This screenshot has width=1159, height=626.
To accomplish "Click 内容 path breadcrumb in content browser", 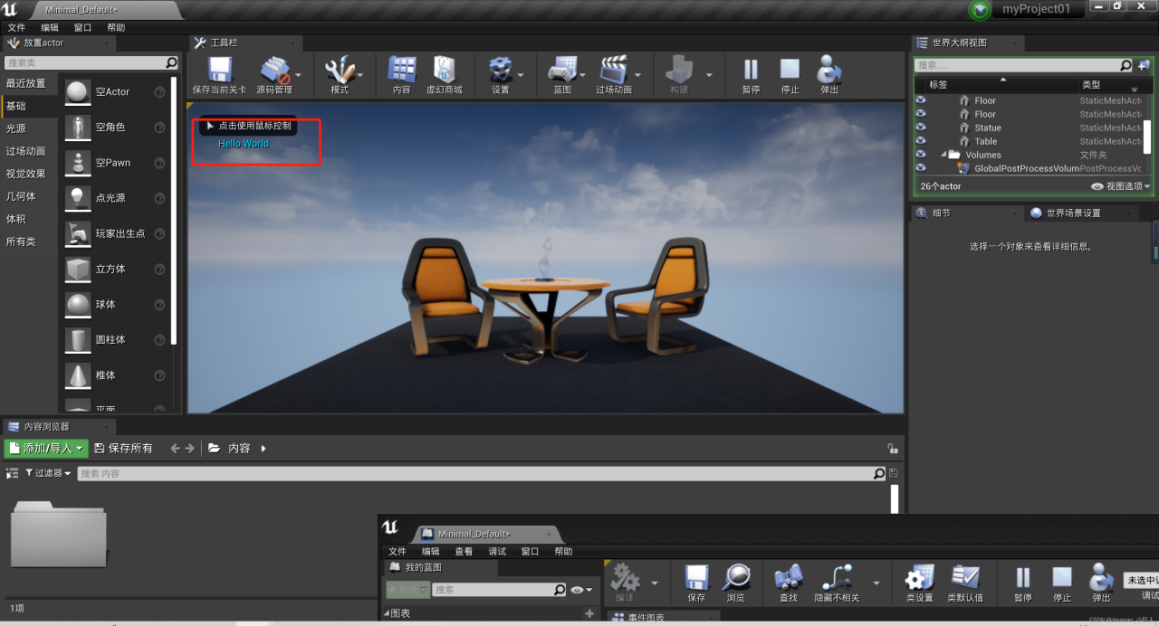I will point(239,449).
